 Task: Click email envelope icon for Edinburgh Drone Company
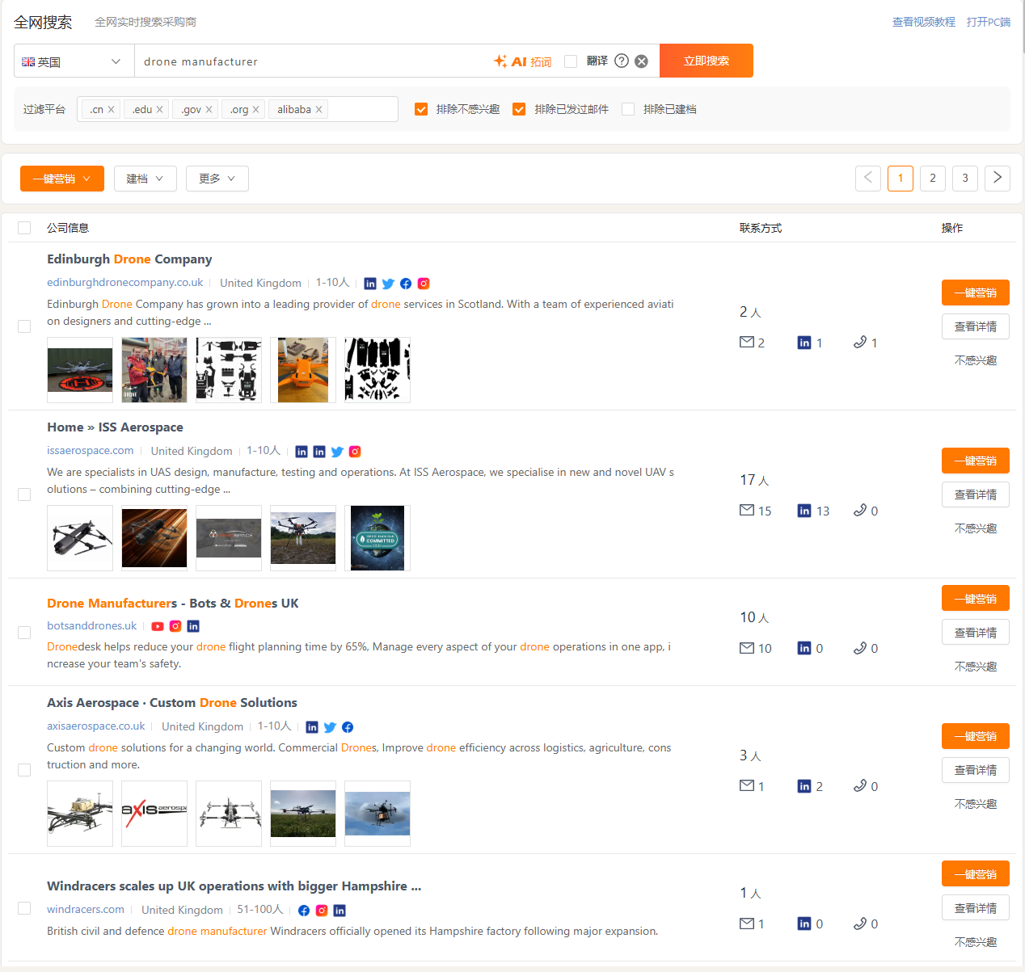point(747,342)
